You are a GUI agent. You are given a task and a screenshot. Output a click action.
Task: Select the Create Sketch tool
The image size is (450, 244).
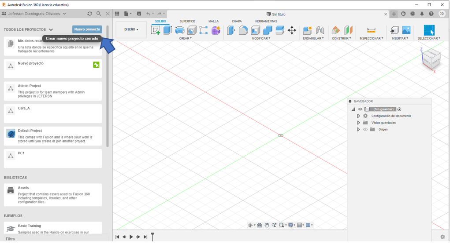156,30
